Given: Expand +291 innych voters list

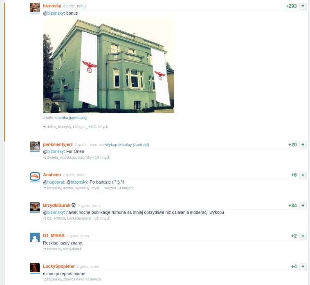Looking at the screenshot, I should [x=98, y=127].
